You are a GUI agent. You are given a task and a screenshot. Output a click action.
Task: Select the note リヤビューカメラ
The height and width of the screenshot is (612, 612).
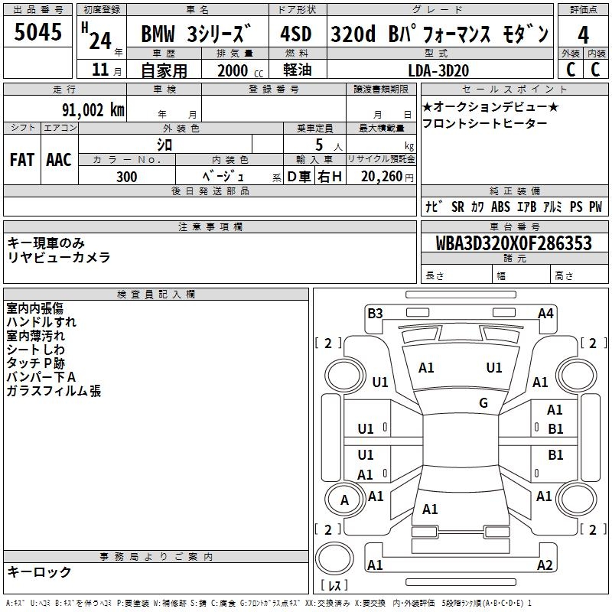pos(59,257)
